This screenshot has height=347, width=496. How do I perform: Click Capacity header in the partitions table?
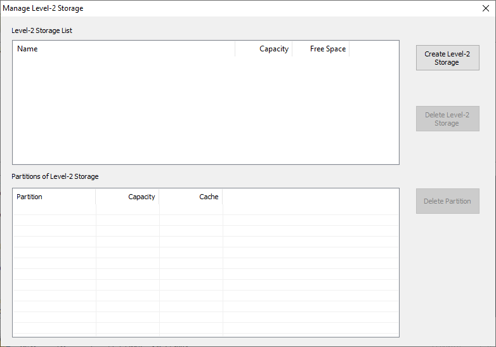(127, 197)
